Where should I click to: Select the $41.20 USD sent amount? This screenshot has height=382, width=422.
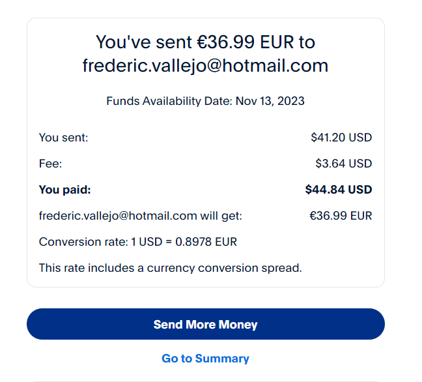pos(341,138)
